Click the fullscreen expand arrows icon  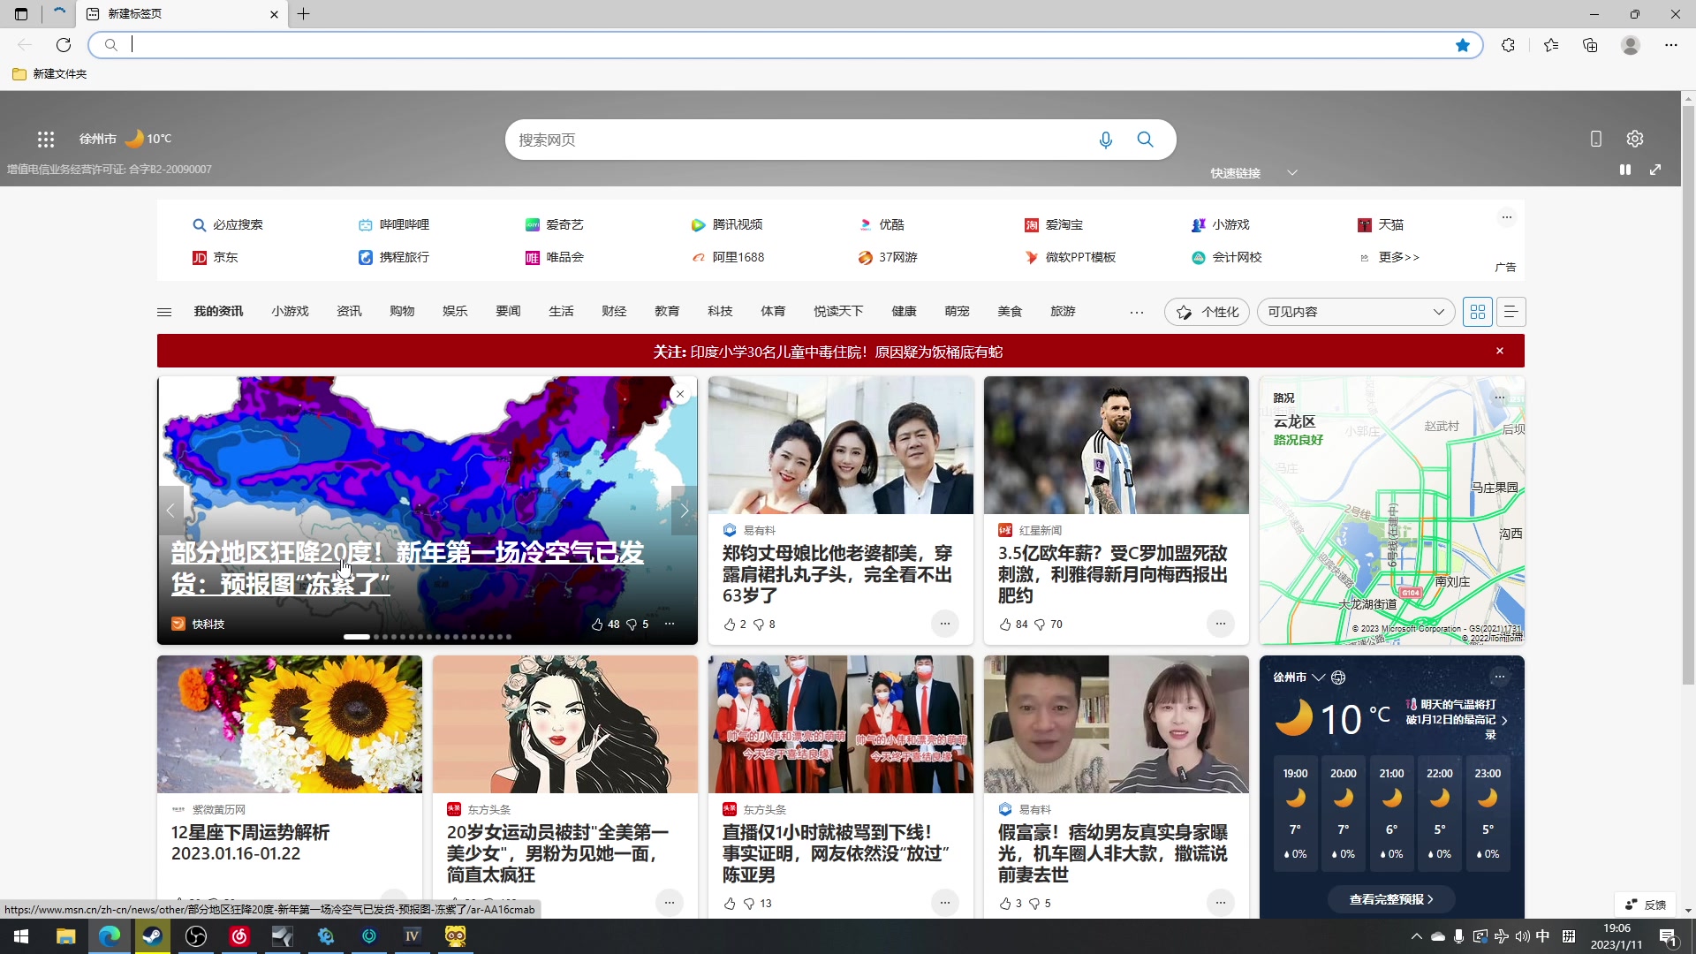[1656, 169]
